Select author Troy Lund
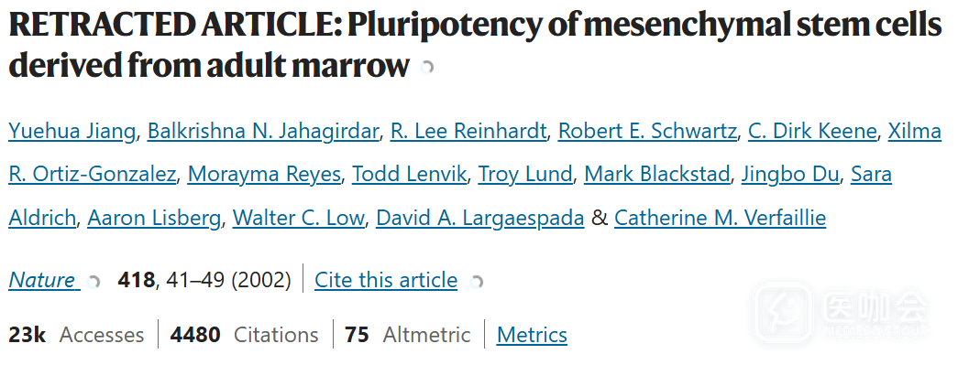This screenshot has width=958, height=365. click(524, 175)
